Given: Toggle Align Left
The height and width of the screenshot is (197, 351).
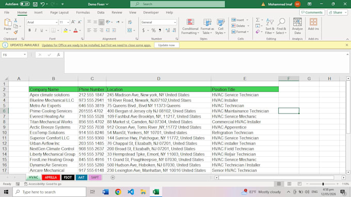Looking at the screenshot, I should pyautogui.click(x=89, y=30).
